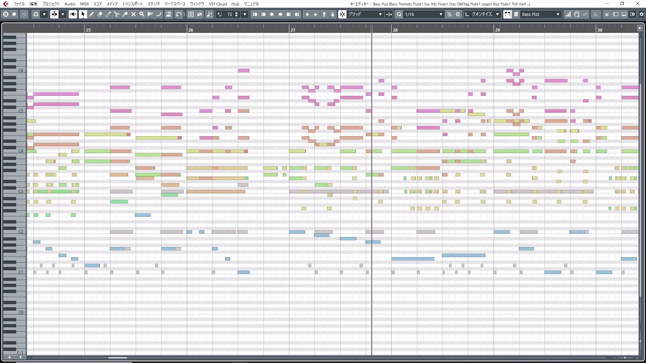Select the Glue tool
Screen dimensions: 646x363
(x=125, y=14)
